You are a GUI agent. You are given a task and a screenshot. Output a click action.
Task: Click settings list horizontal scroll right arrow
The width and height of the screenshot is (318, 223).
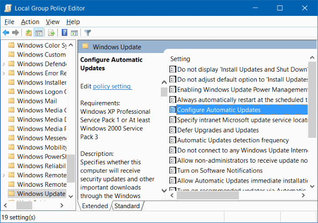pos(303,195)
